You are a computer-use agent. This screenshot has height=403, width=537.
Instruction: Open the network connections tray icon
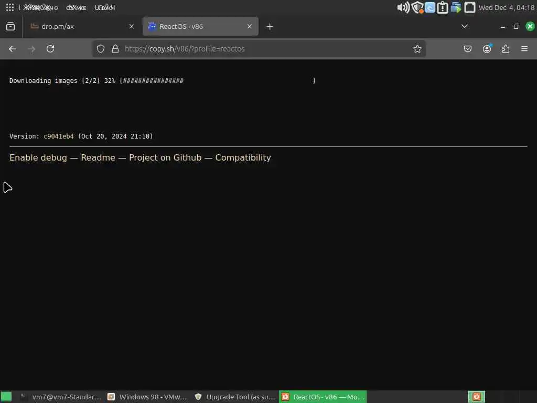(x=456, y=7)
